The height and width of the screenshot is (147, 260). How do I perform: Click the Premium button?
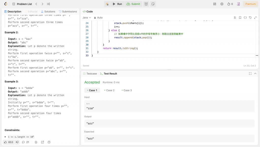250,4
